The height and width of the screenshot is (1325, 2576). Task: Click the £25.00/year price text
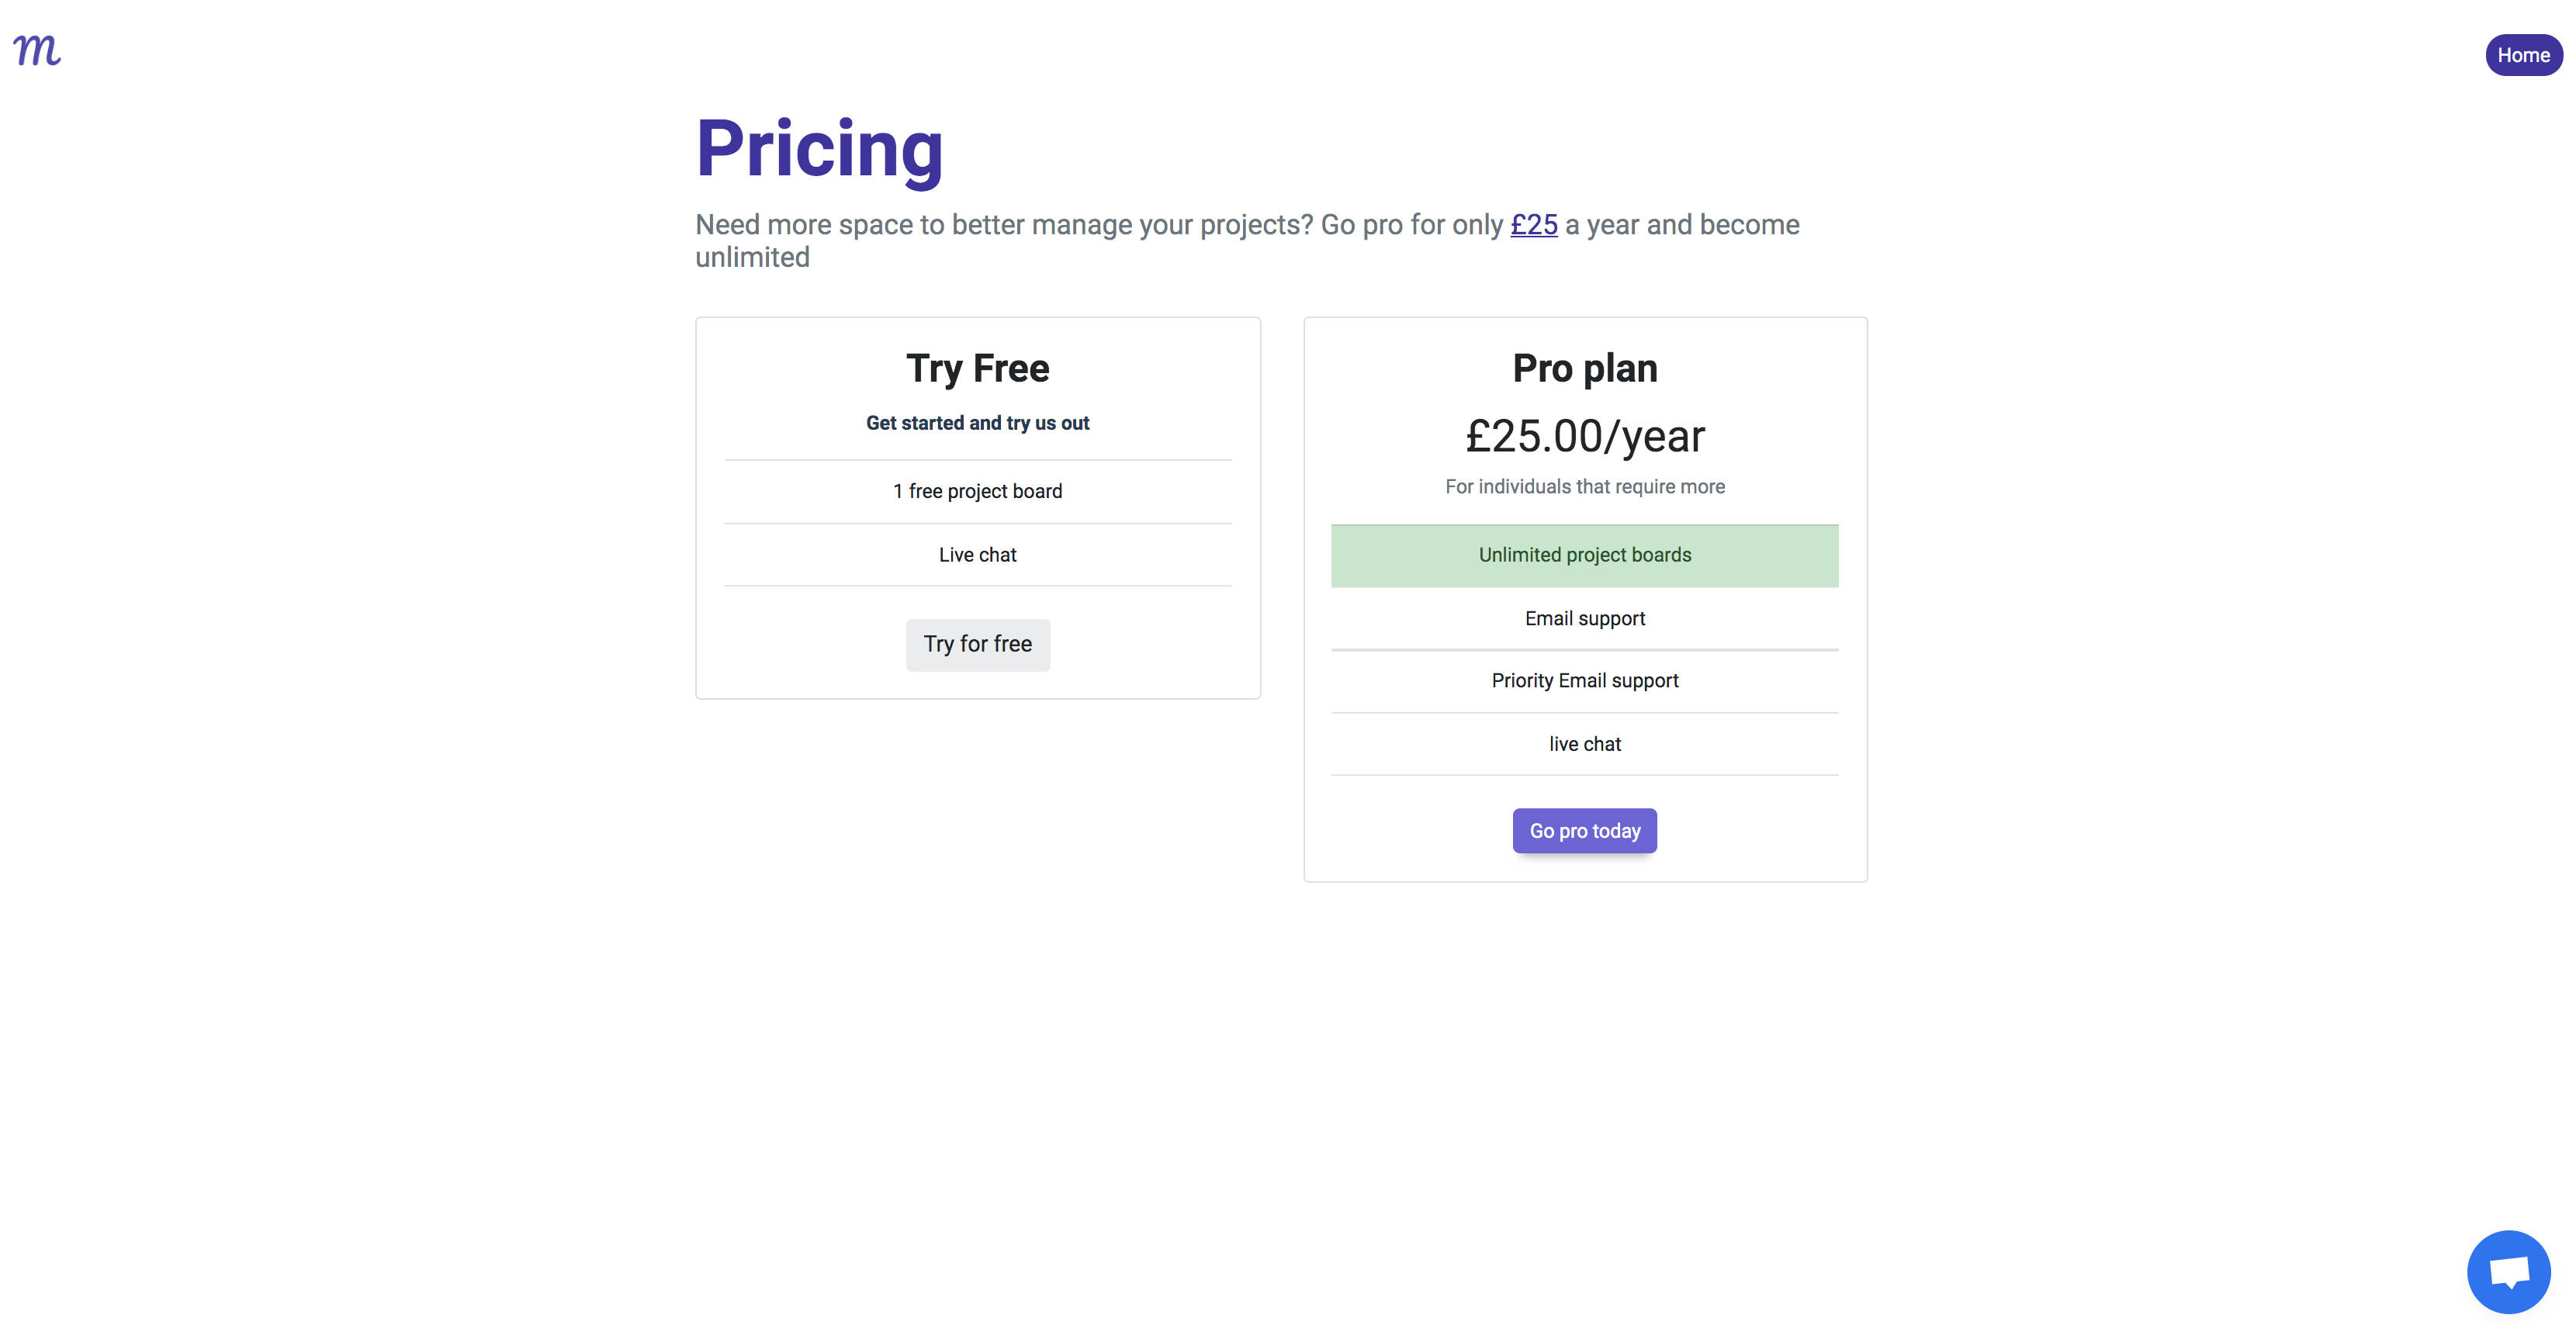pos(1584,437)
